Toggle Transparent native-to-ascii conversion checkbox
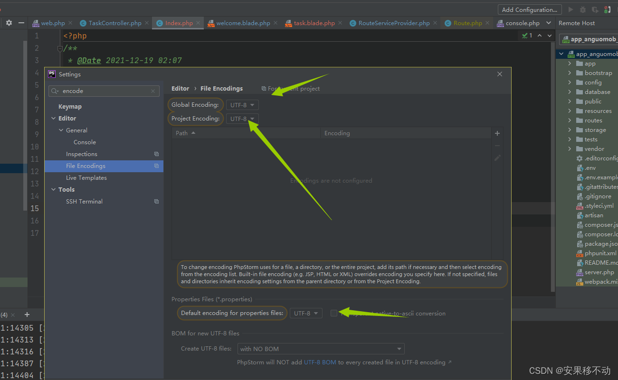The height and width of the screenshot is (380, 618). [334, 313]
